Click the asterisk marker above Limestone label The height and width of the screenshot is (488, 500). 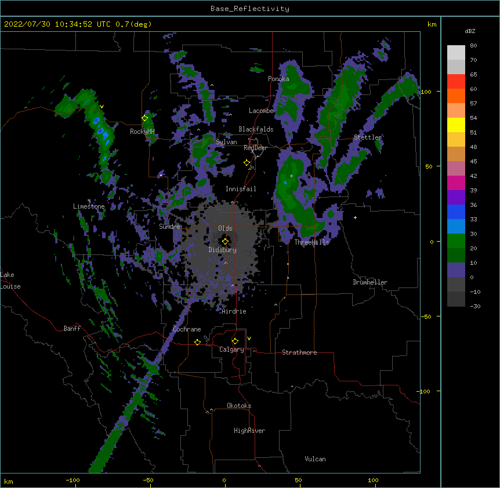(x=89, y=201)
